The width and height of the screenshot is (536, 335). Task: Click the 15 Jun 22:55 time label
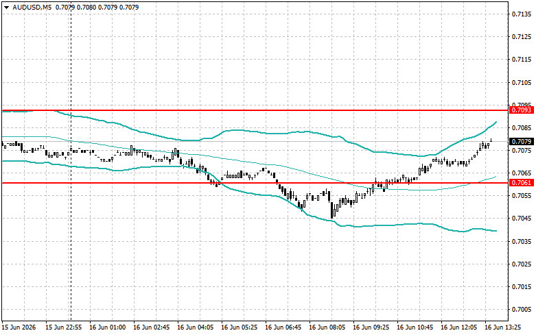[x=64, y=327]
